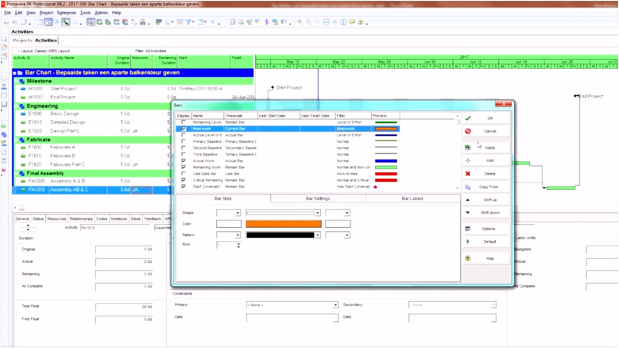Open the Tools menu

[x=86, y=13]
